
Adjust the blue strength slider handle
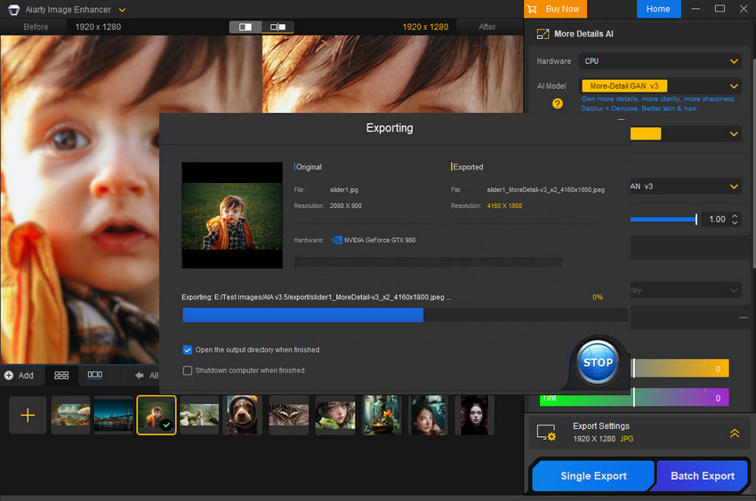(x=696, y=219)
